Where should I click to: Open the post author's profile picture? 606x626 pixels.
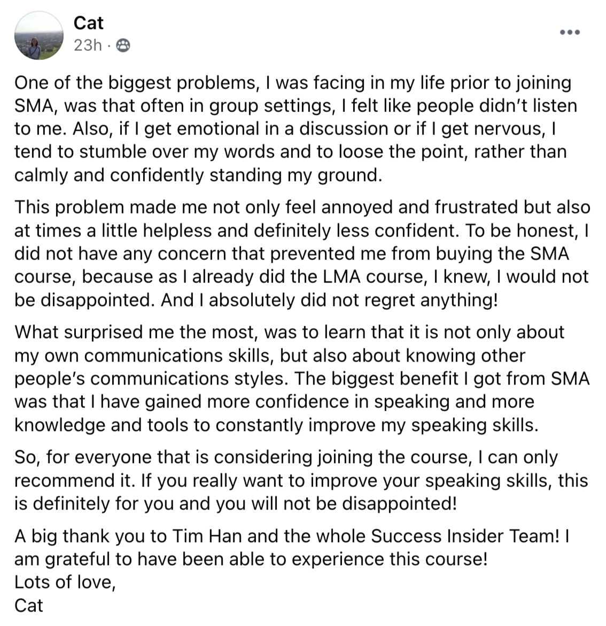tap(37, 35)
